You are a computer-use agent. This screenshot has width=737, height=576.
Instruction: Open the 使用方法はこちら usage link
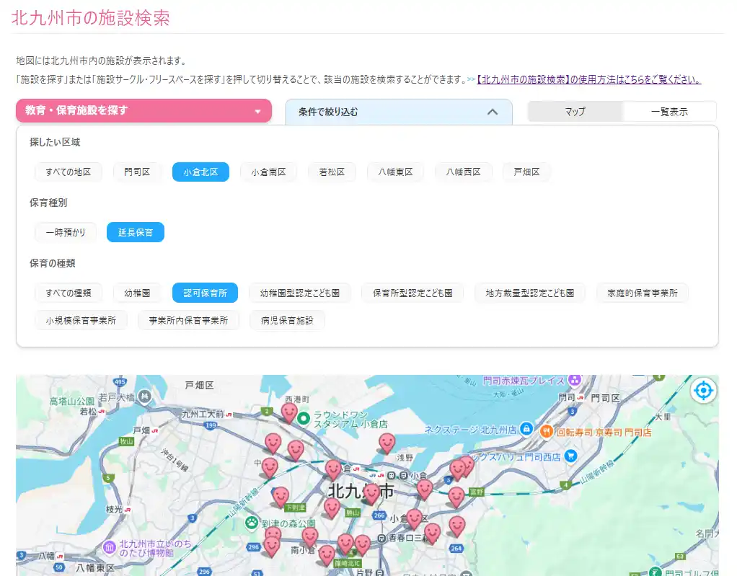coord(589,79)
